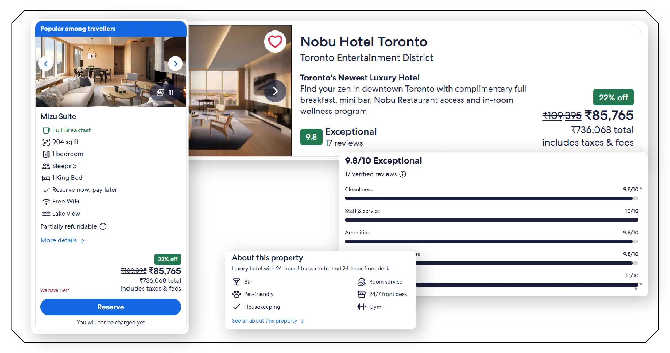Open the 17 reviews link
Screen dimensions: 670x353
344,143
